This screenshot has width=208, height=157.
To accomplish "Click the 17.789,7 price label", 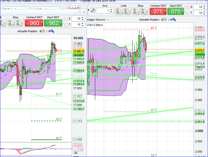I will pyautogui.click(x=79, y=109).
